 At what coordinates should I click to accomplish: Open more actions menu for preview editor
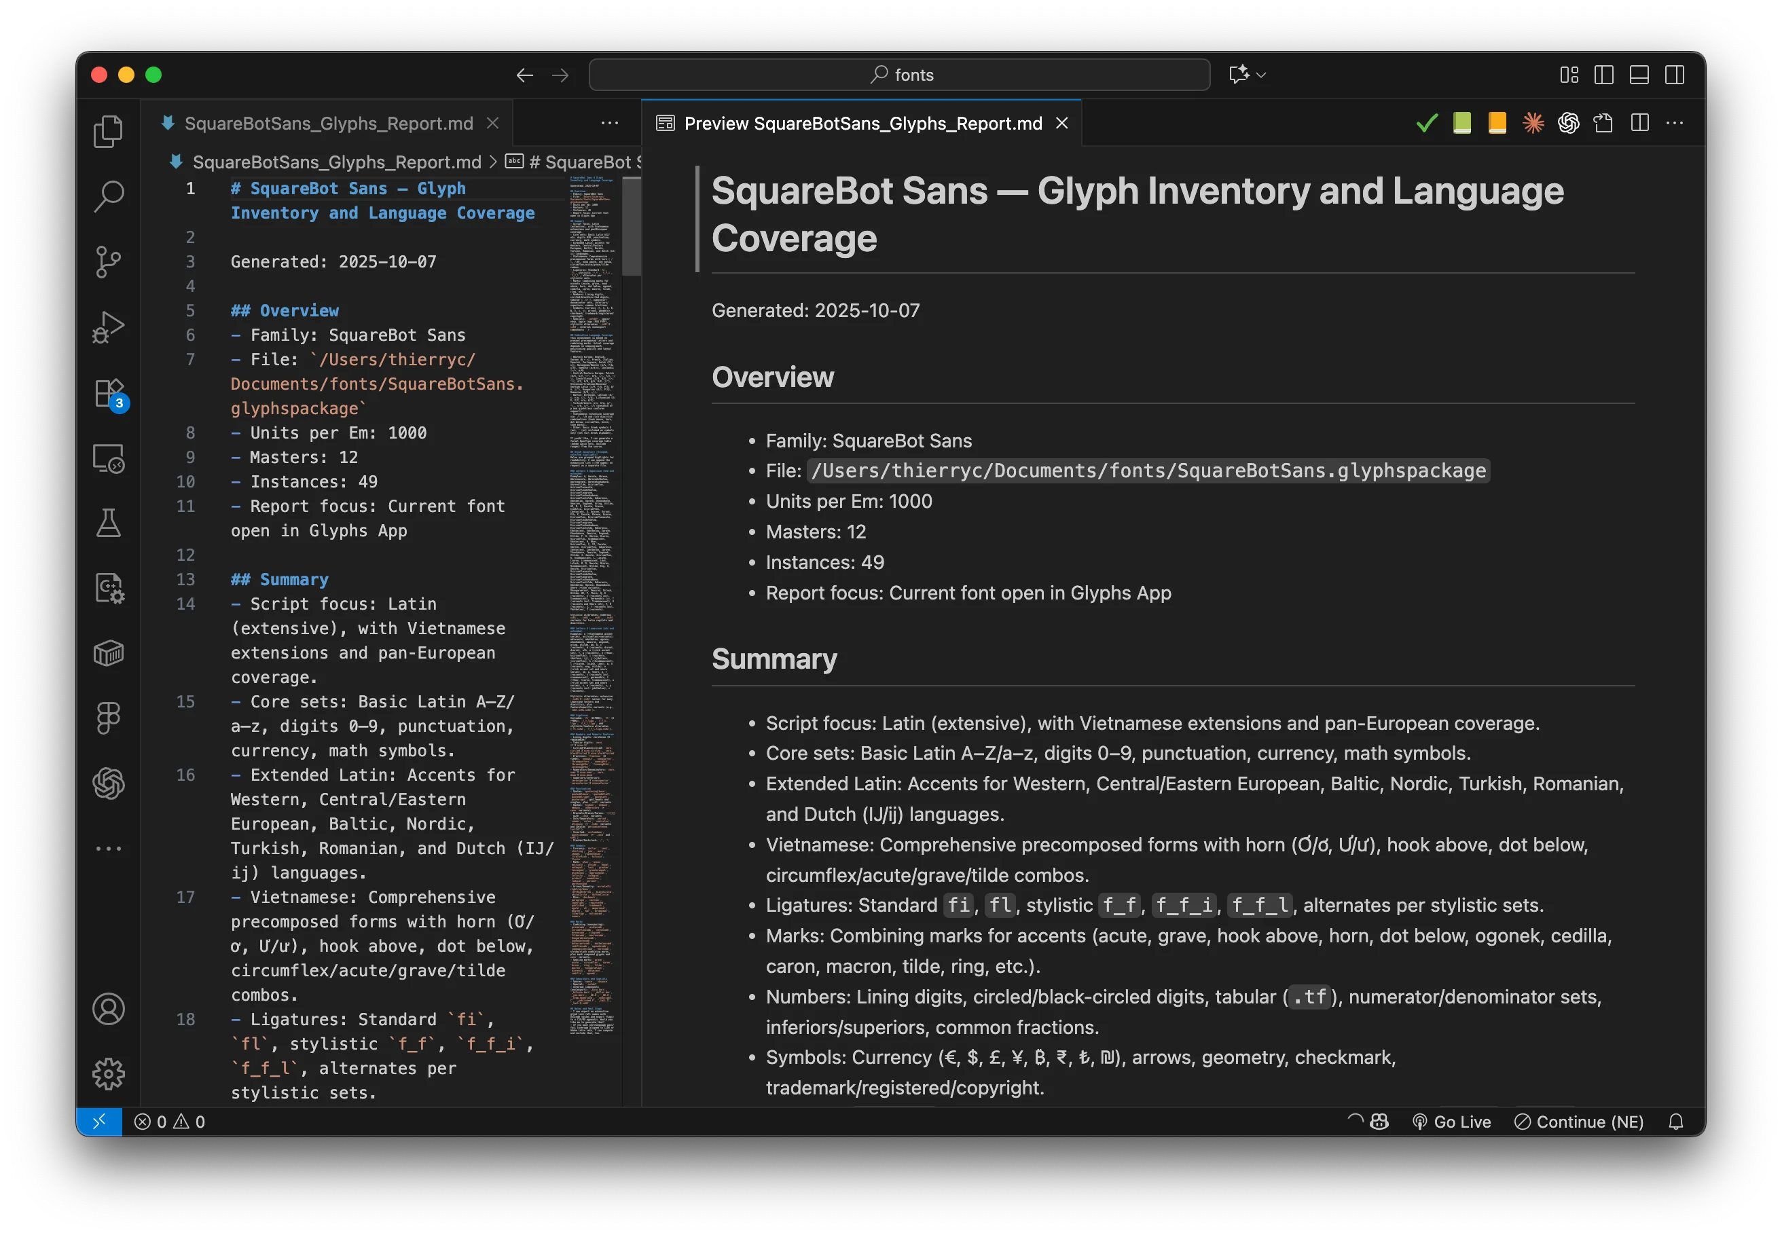pos(1674,124)
